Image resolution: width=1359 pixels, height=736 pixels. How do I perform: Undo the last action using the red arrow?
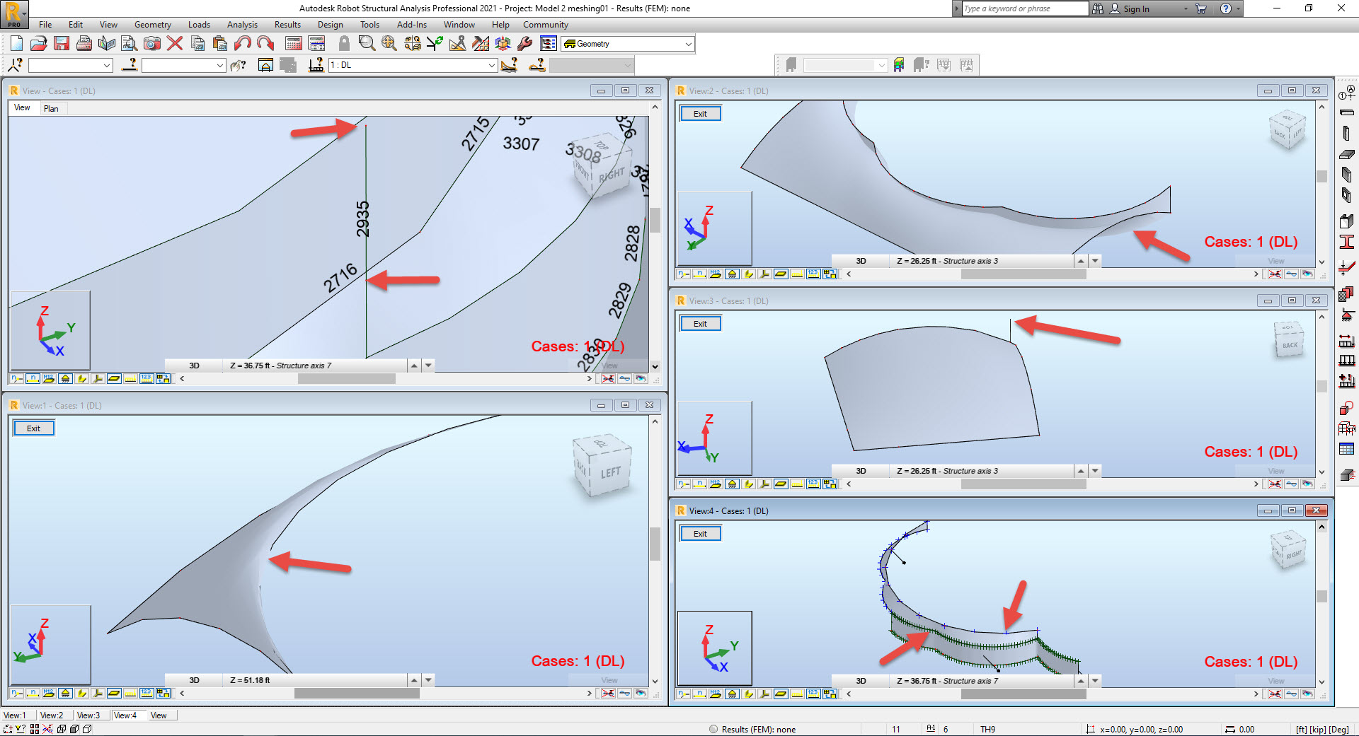tap(243, 44)
